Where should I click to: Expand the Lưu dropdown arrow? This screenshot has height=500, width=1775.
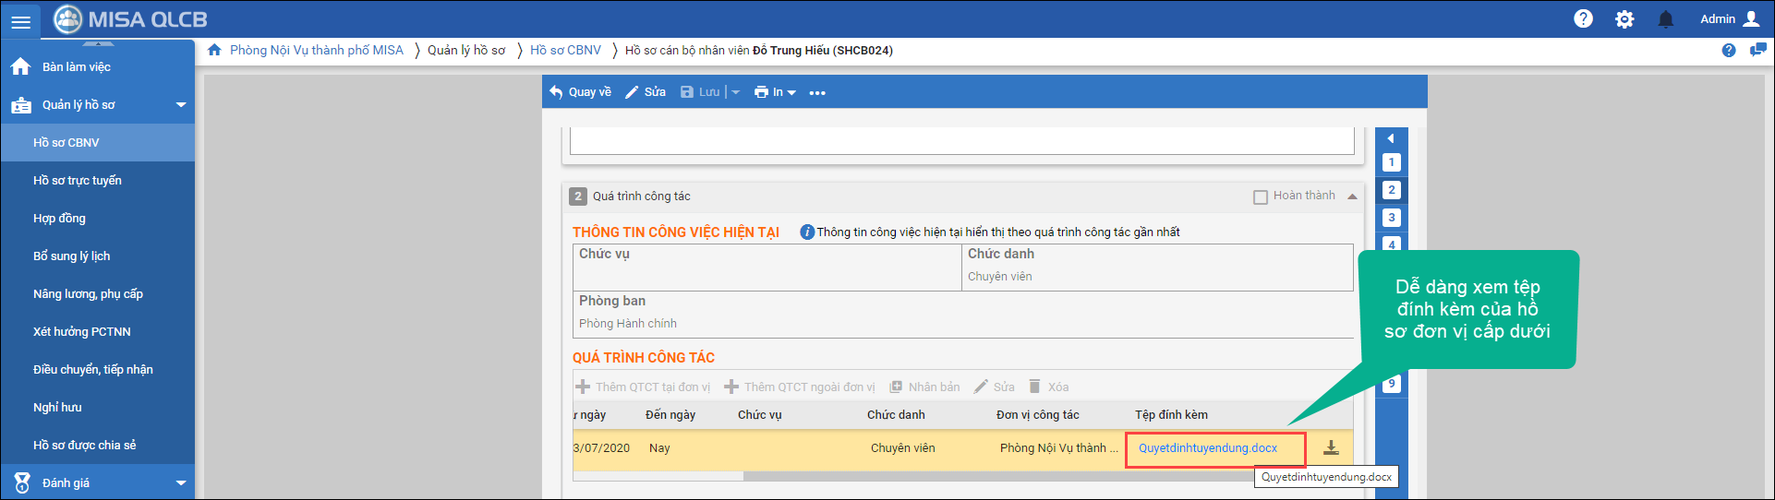coord(736,92)
